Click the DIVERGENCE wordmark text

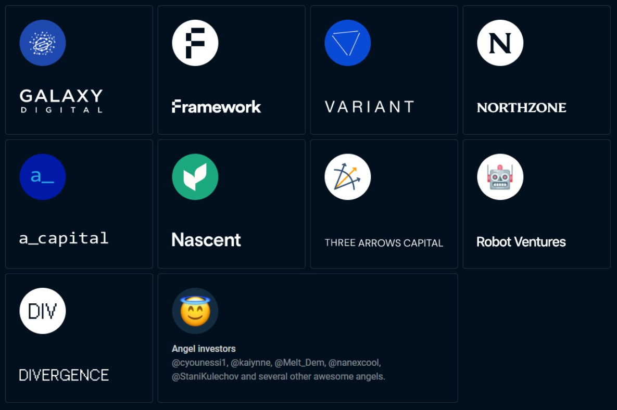tap(64, 375)
